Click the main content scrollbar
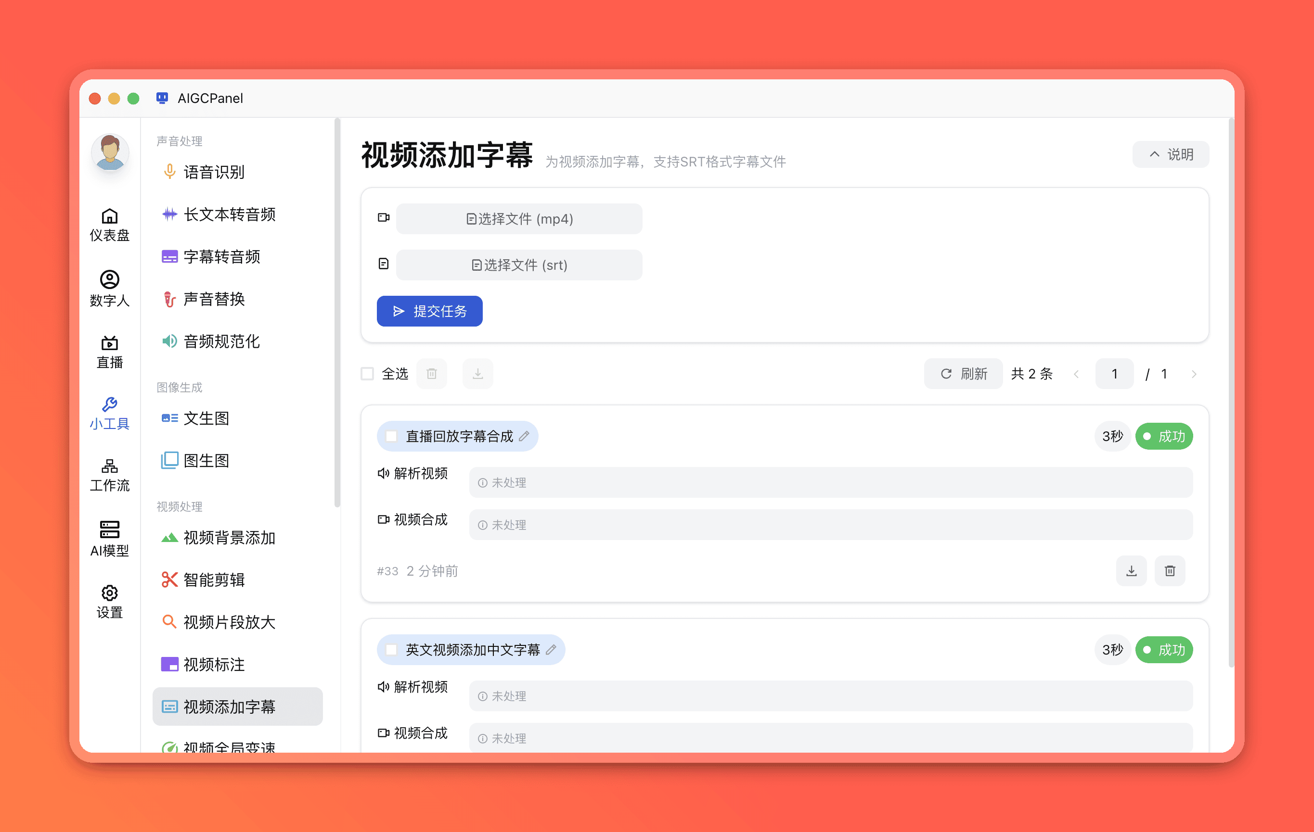The height and width of the screenshot is (832, 1314). coord(1231,392)
